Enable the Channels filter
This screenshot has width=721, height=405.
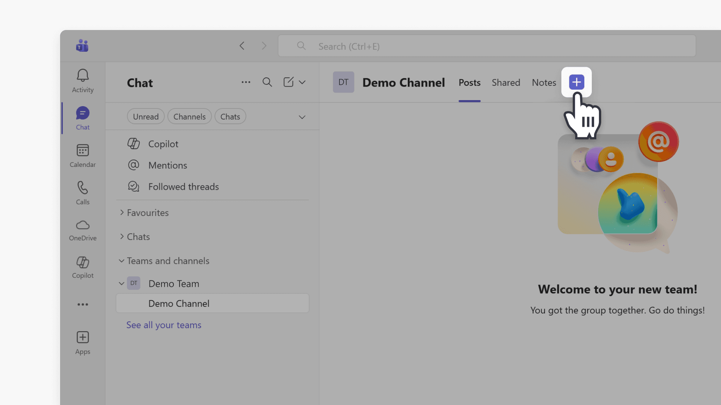coord(189,116)
